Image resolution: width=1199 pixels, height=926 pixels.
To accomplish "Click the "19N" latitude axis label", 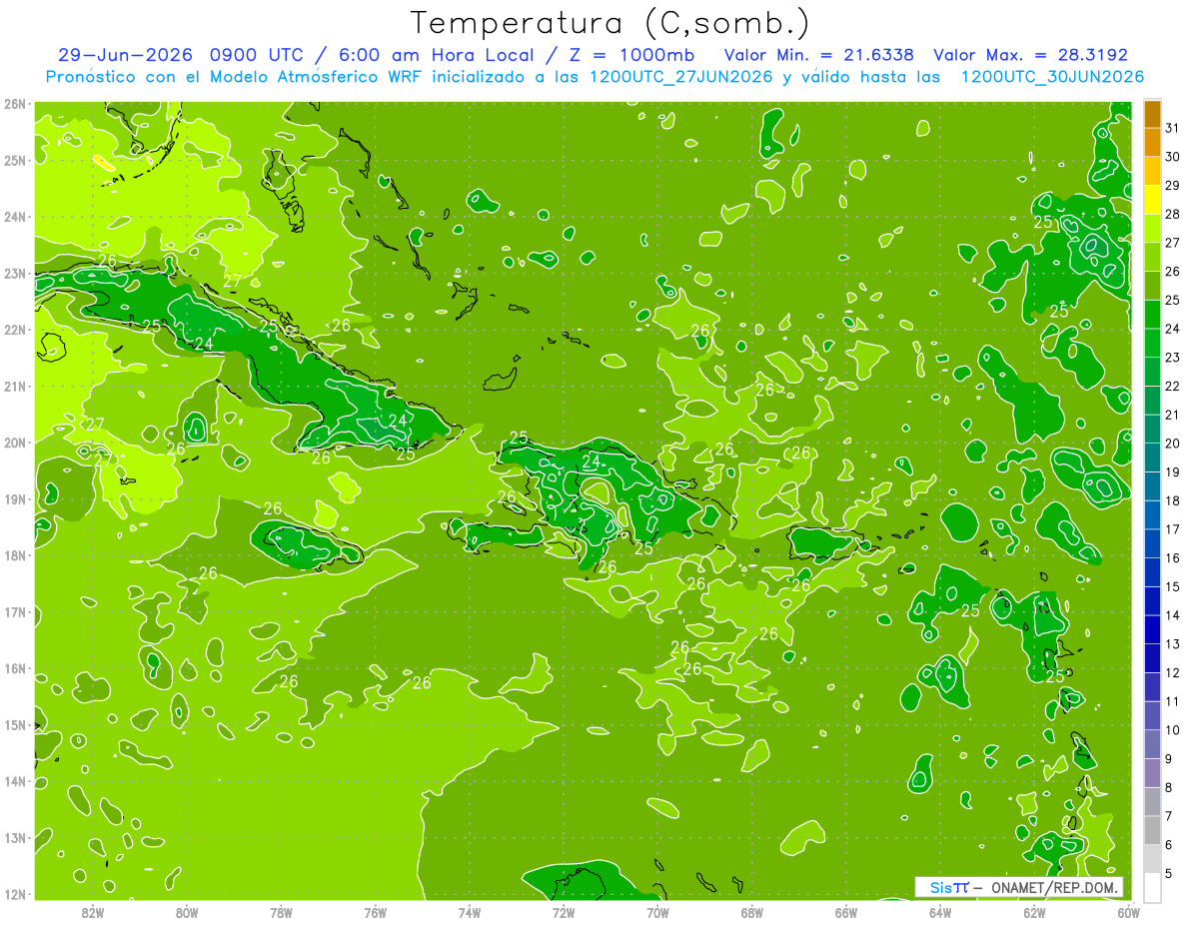I will click(14, 498).
